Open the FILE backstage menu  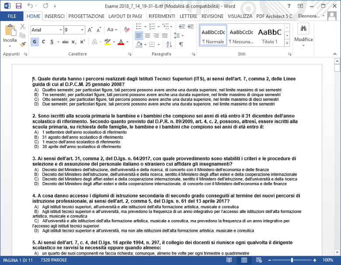pos(11,16)
